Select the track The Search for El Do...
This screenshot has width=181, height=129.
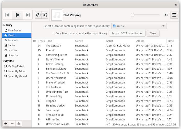(105, 73)
